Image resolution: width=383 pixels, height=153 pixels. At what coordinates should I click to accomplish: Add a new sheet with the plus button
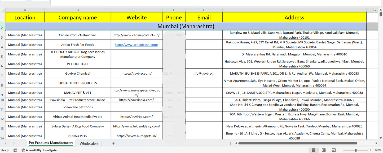[x=114, y=143]
